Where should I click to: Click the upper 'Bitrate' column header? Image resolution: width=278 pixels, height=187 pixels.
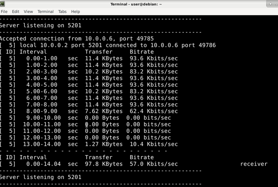click(x=142, y=52)
